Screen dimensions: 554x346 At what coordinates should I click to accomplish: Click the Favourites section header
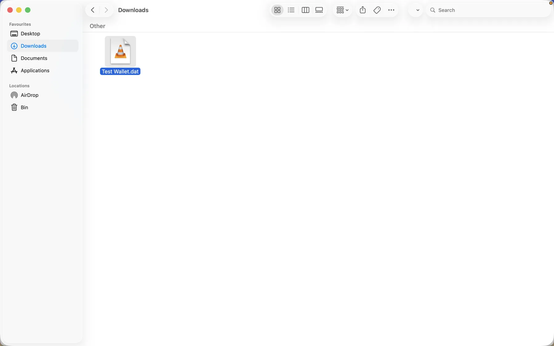click(x=20, y=24)
